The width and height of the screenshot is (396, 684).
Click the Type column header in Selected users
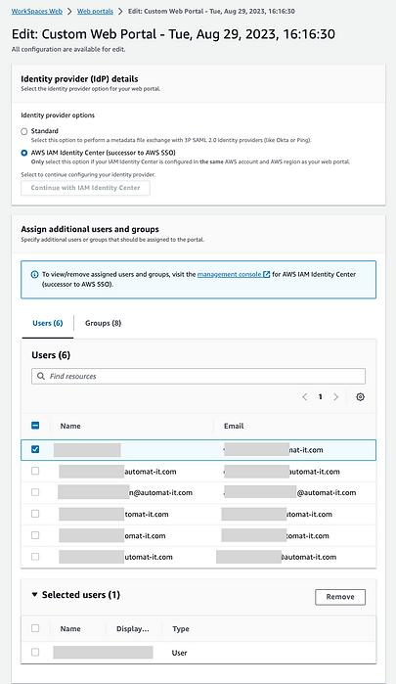tap(181, 628)
